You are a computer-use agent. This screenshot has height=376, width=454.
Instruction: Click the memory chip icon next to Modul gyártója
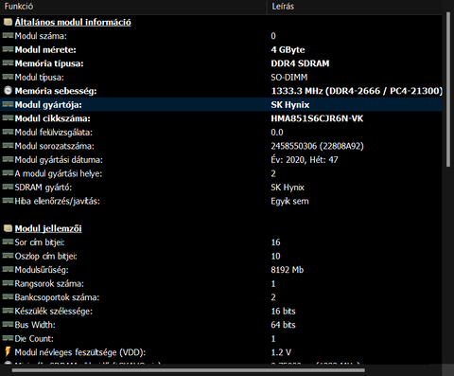pos(8,104)
